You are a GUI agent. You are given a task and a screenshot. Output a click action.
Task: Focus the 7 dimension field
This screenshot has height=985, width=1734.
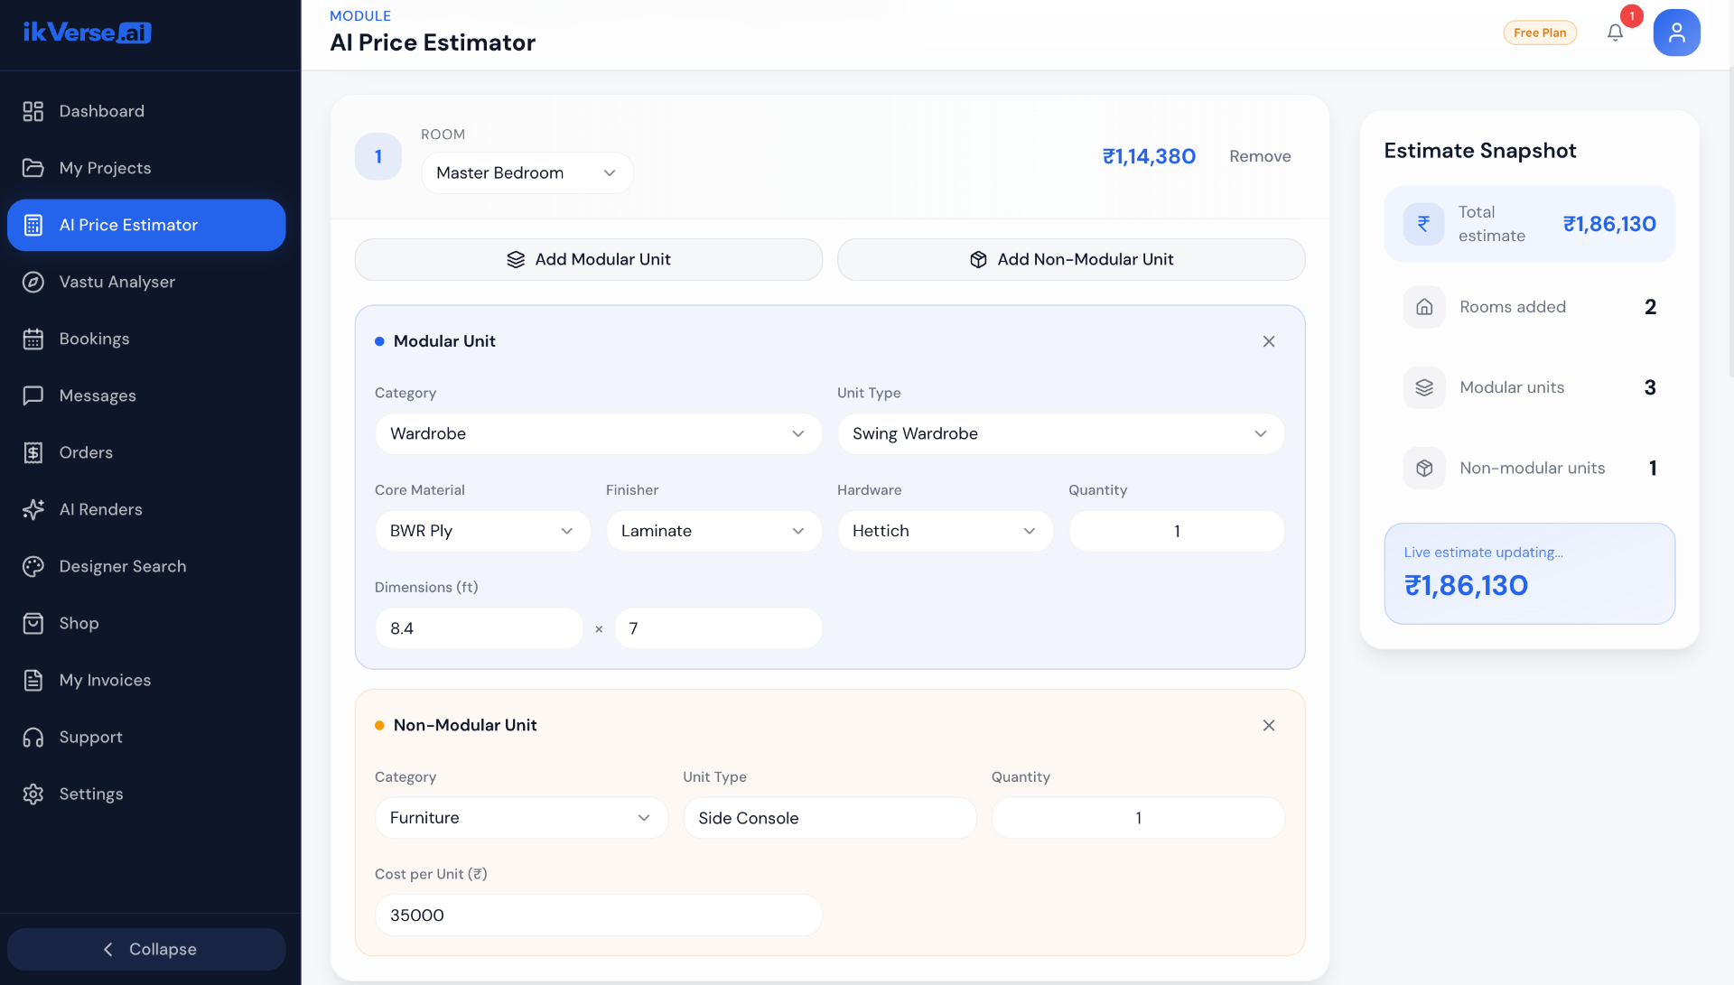click(x=718, y=628)
